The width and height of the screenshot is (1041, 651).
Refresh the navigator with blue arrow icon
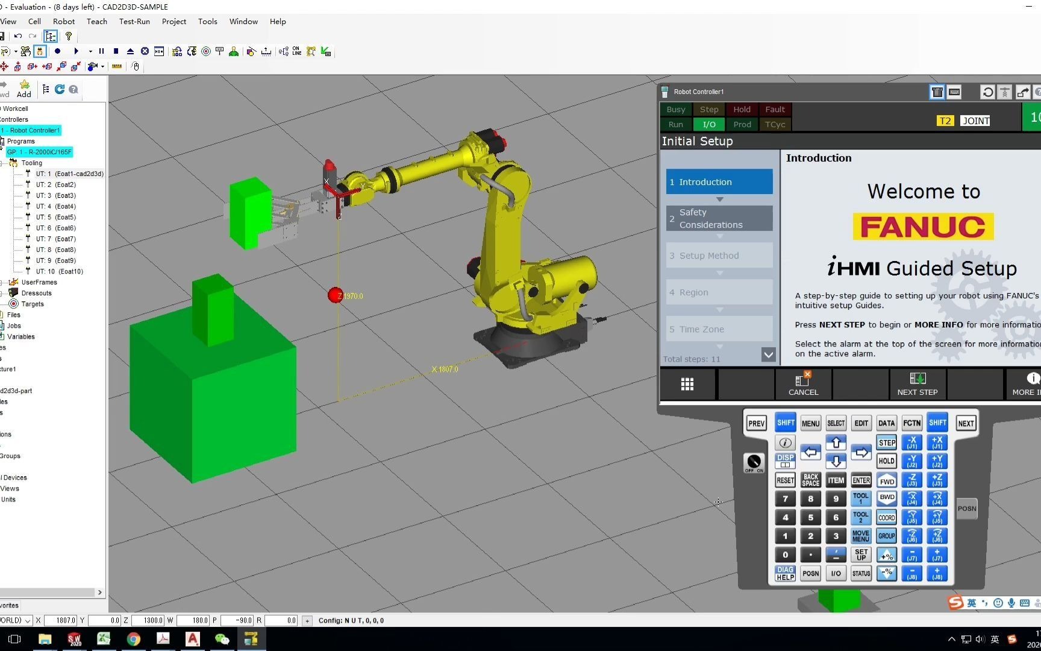(60, 89)
